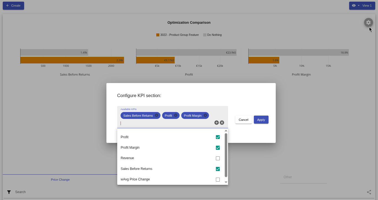Switch to the Price Change tab
This screenshot has height=200, width=378.
point(60,180)
